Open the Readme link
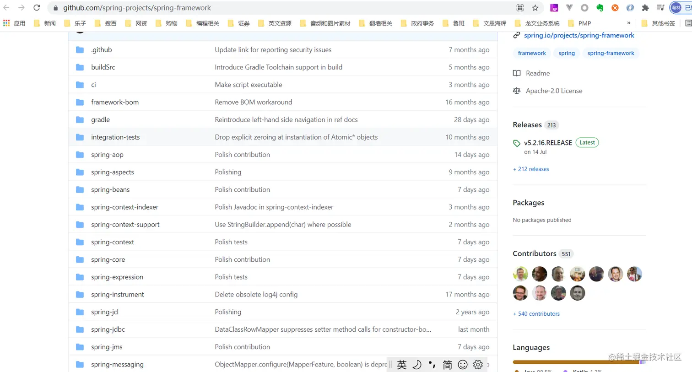 [x=538, y=73]
